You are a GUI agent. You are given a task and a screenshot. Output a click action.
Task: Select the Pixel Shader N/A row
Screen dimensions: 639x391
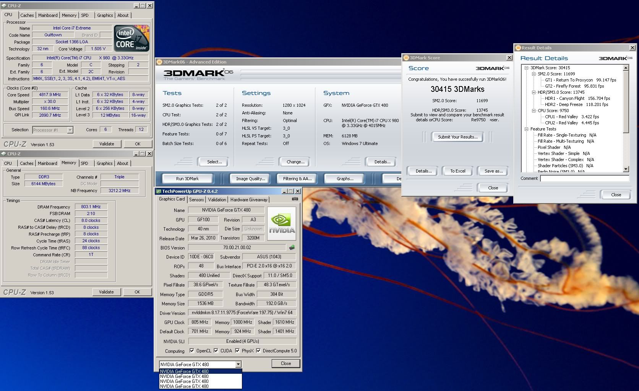554,147
